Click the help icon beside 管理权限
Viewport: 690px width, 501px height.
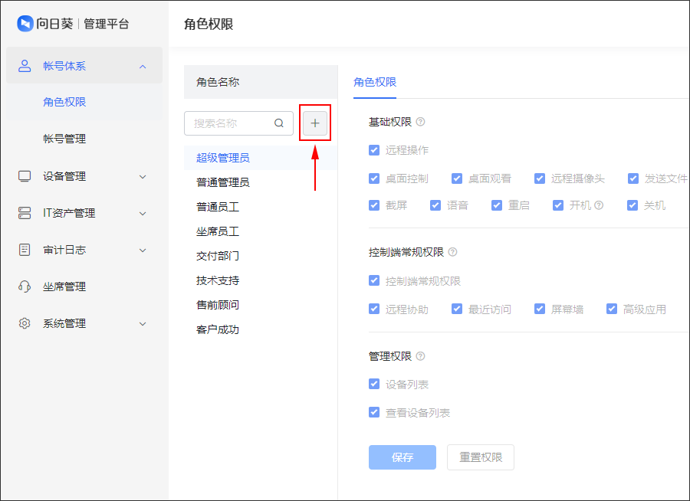421,356
